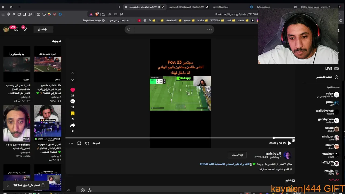Go to the previous video with up chevron
The width and height of the screenshot is (345, 194).
73,73
